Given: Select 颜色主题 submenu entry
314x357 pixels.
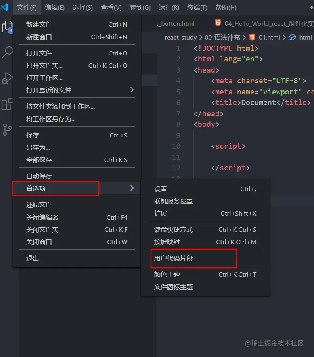Looking at the screenshot, I should (x=205, y=274).
